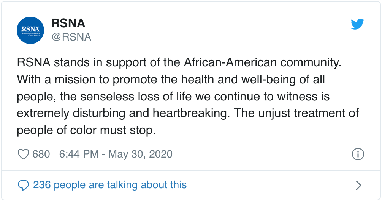Screen dimensions: 382x203
Task: Click the reply speech bubble icon
Action: (x=24, y=185)
